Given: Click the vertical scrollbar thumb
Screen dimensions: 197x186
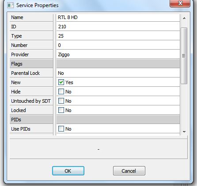Looking at the screenshot, I should tap(184, 56).
